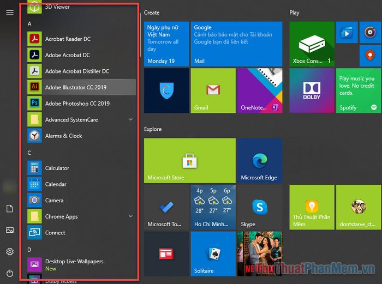Open Desktop Live Wallpapers app
This screenshot has width=382, height=284.
(82, 265)
